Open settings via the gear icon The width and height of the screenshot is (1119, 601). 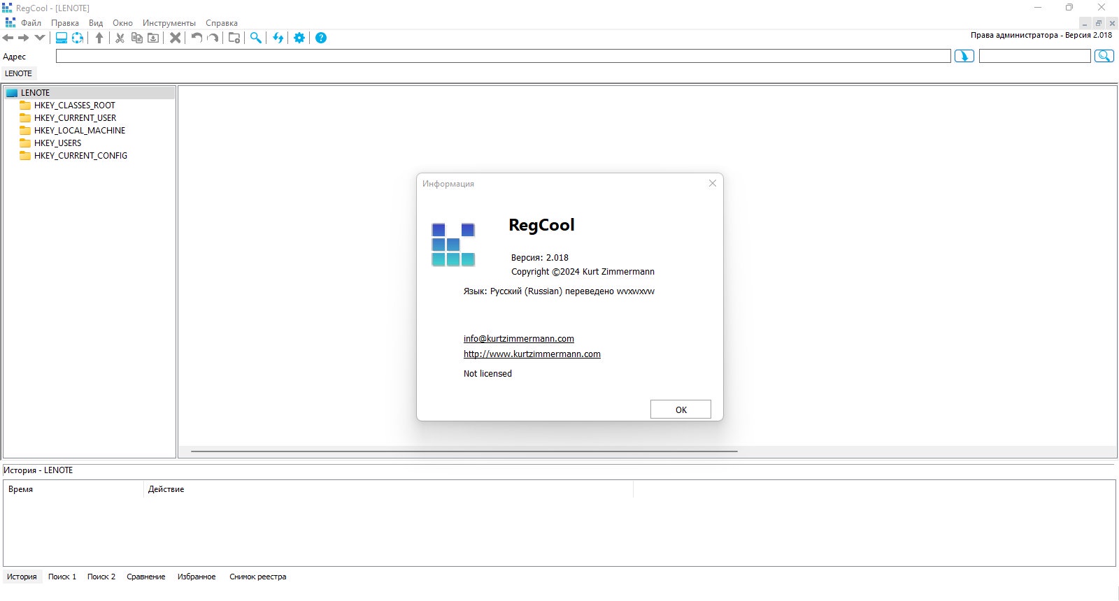point(299,38)
